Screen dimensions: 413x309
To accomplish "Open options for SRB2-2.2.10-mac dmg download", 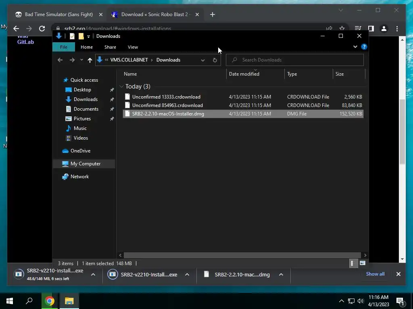I will 281,274.
